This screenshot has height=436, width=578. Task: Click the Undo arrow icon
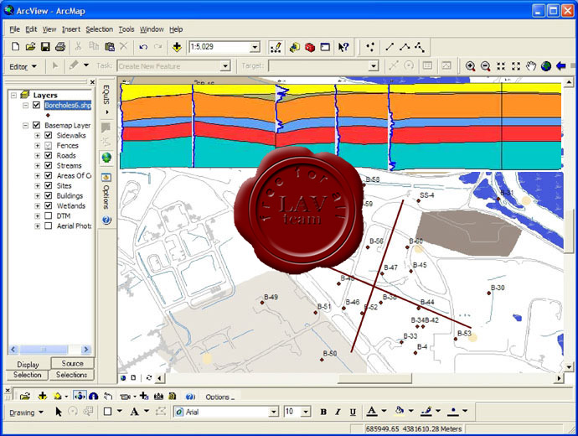pyautogui.click(x=143, y=47)
